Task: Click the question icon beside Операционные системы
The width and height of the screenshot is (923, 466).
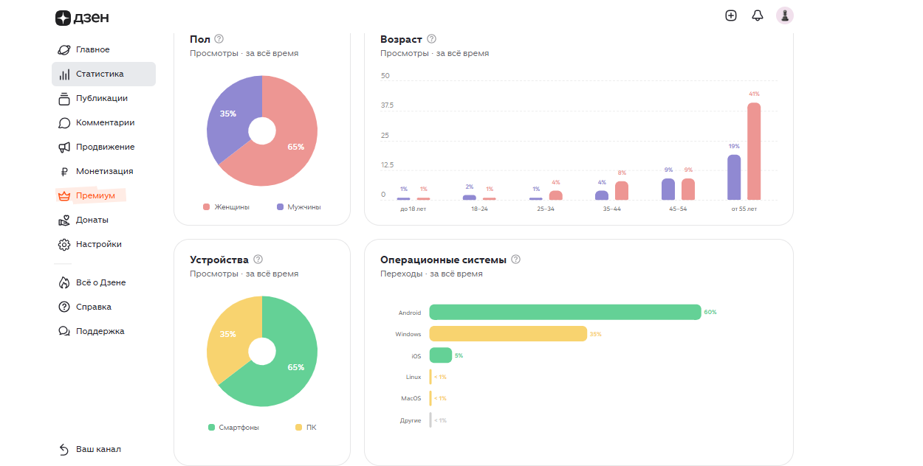Action: coord(516,260)
